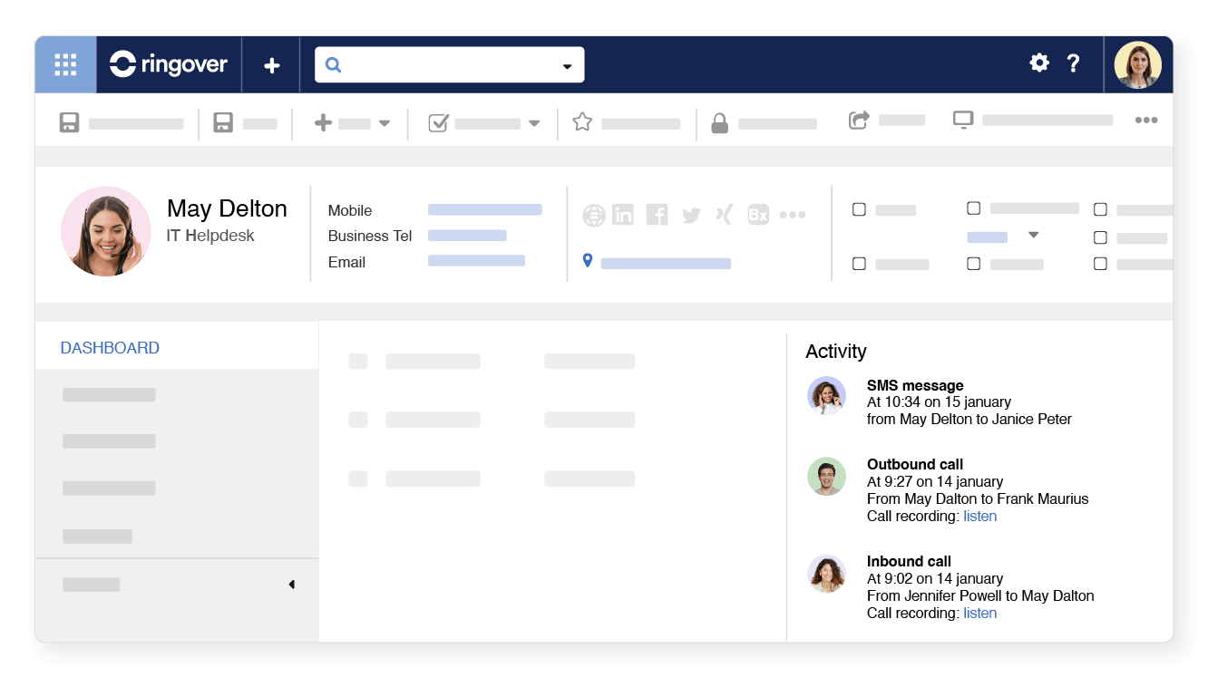Toggle the top-right checkbox in the contact panel
The width and height of the screenshot is (1208, 677).
point(1100,208)
